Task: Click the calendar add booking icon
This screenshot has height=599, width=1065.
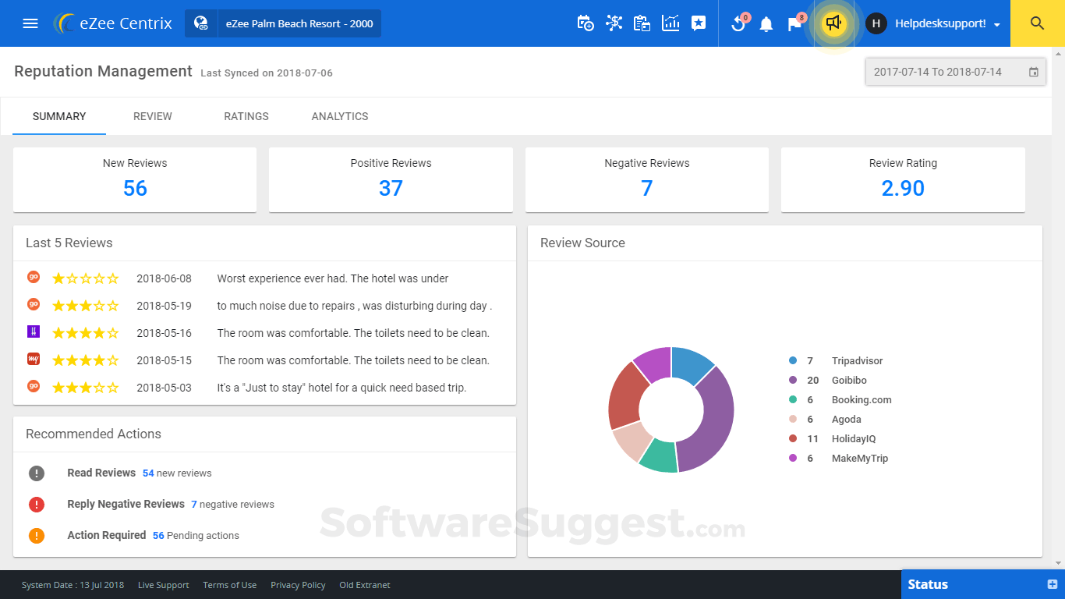Action: tap(586, 23)
